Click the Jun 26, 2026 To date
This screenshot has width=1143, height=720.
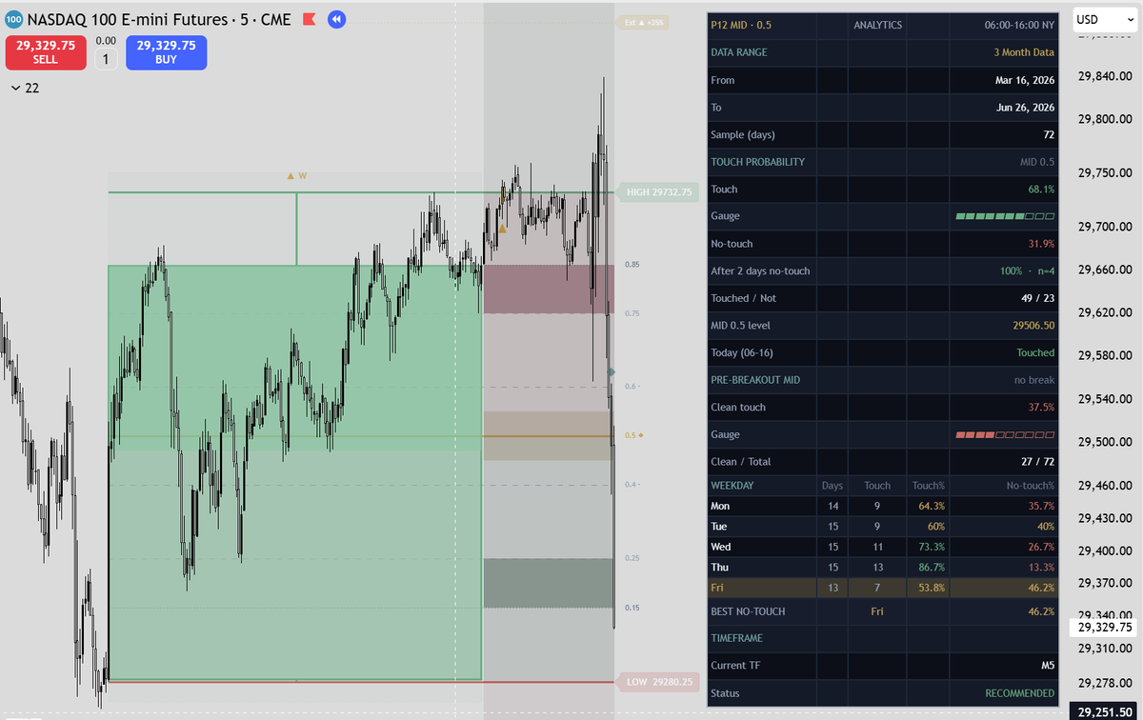tap(1025, 108)
